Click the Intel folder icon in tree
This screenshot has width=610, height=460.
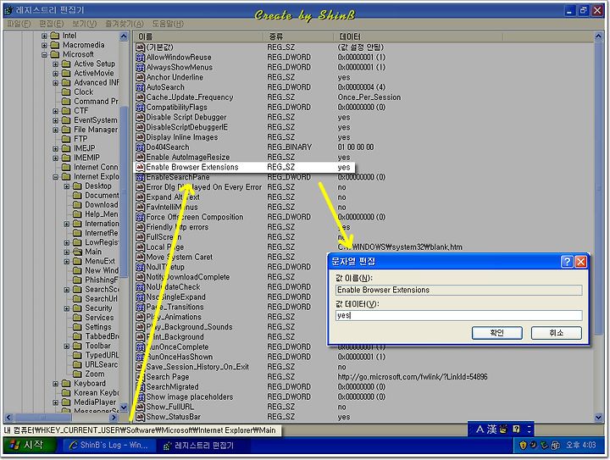tap(55, 36)
